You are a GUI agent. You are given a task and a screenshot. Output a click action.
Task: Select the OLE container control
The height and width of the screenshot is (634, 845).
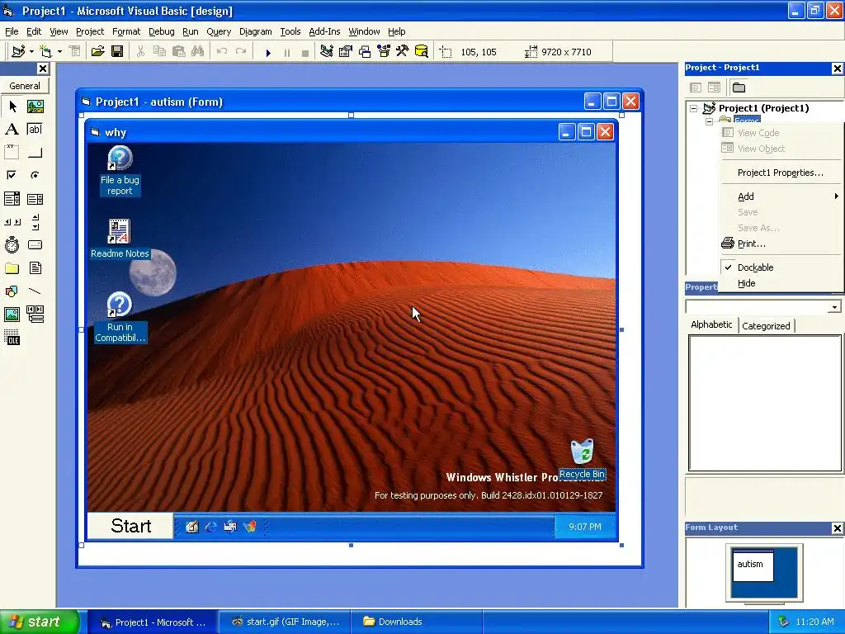pyautogui.click(x=12, y=337)
